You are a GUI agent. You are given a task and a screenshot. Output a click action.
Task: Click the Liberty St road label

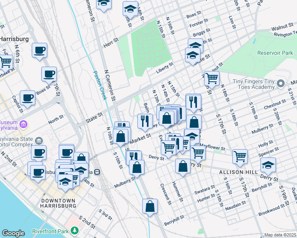(x=165, y=68)
